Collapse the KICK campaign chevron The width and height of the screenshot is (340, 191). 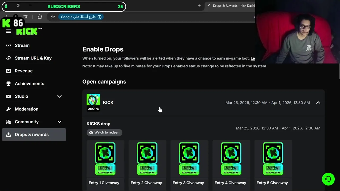318,103
